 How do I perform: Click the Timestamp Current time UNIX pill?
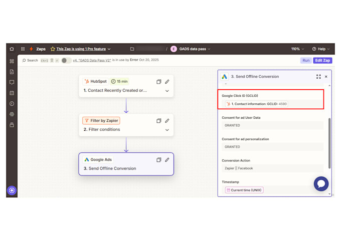click(x=244, y=190)
